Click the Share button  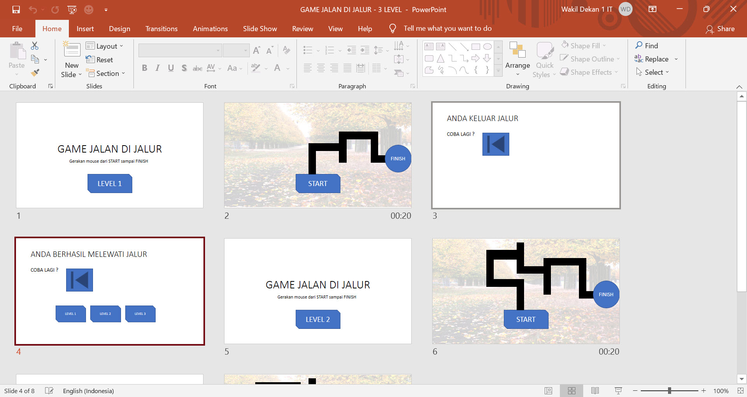click(x=720, y=29)
